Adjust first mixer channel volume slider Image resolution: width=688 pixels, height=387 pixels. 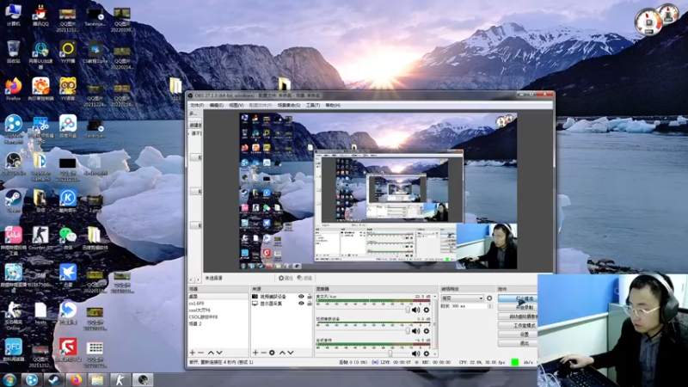408,310
